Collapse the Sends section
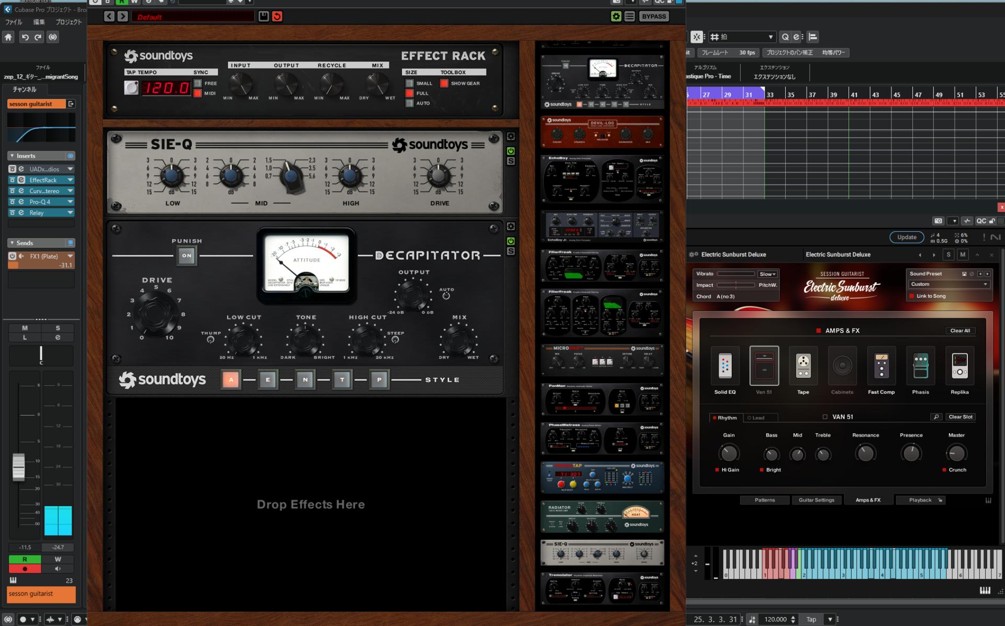This screenshot has width=1005, height=626. coord(12,243)
